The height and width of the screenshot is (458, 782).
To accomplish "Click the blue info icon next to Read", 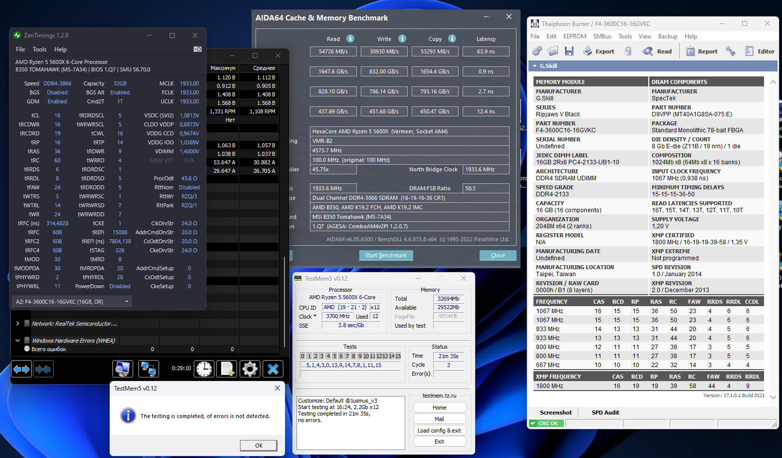I will point(350,38).
